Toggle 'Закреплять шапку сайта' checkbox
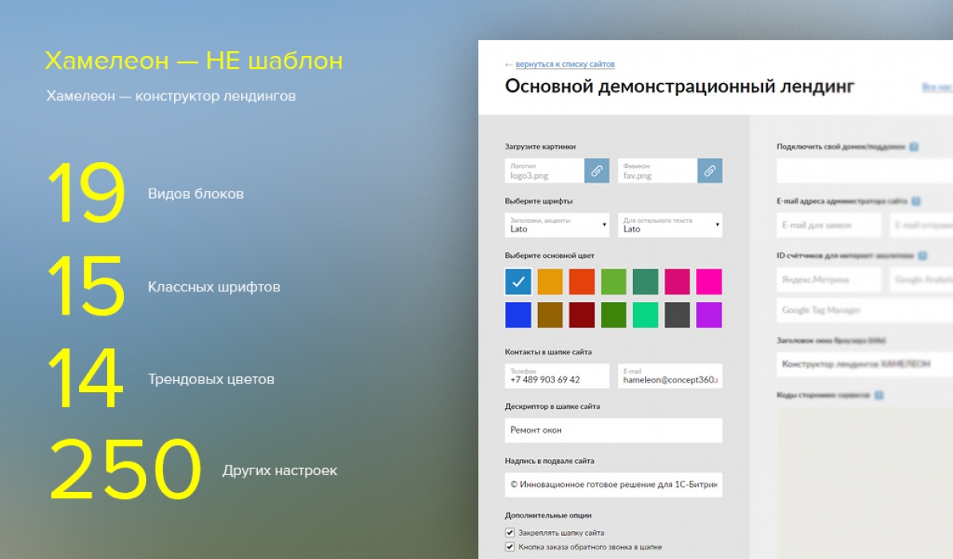Screen dimensions: 953x559 (510, 533)
